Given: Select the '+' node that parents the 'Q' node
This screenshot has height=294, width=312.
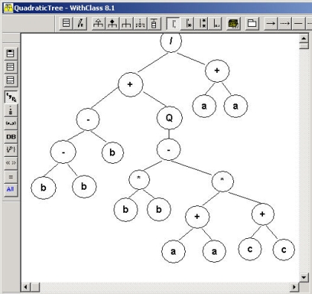Looking at the screenshot, I should click(x=131, y=85).
